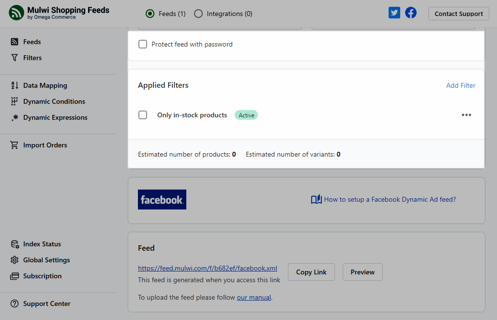Open the Facebook icon in header

411,13
